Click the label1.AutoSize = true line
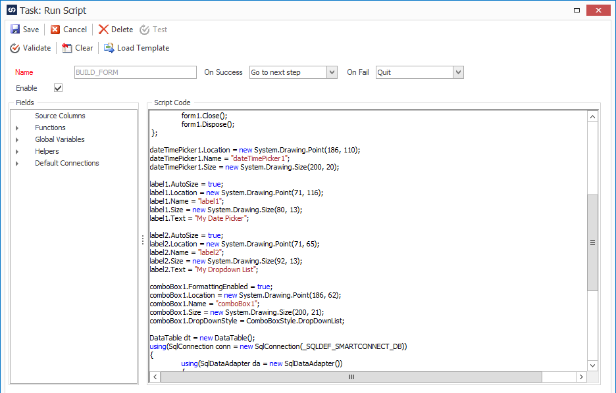Image resolution: width=616 pixels, height=393 pixels. [x=186, y=184]
